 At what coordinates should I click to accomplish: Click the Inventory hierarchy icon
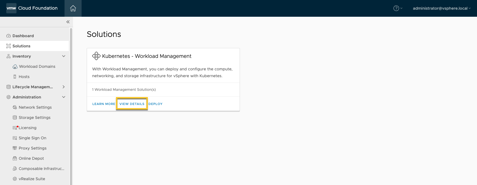pyautogui.click(x=9, y=56)
